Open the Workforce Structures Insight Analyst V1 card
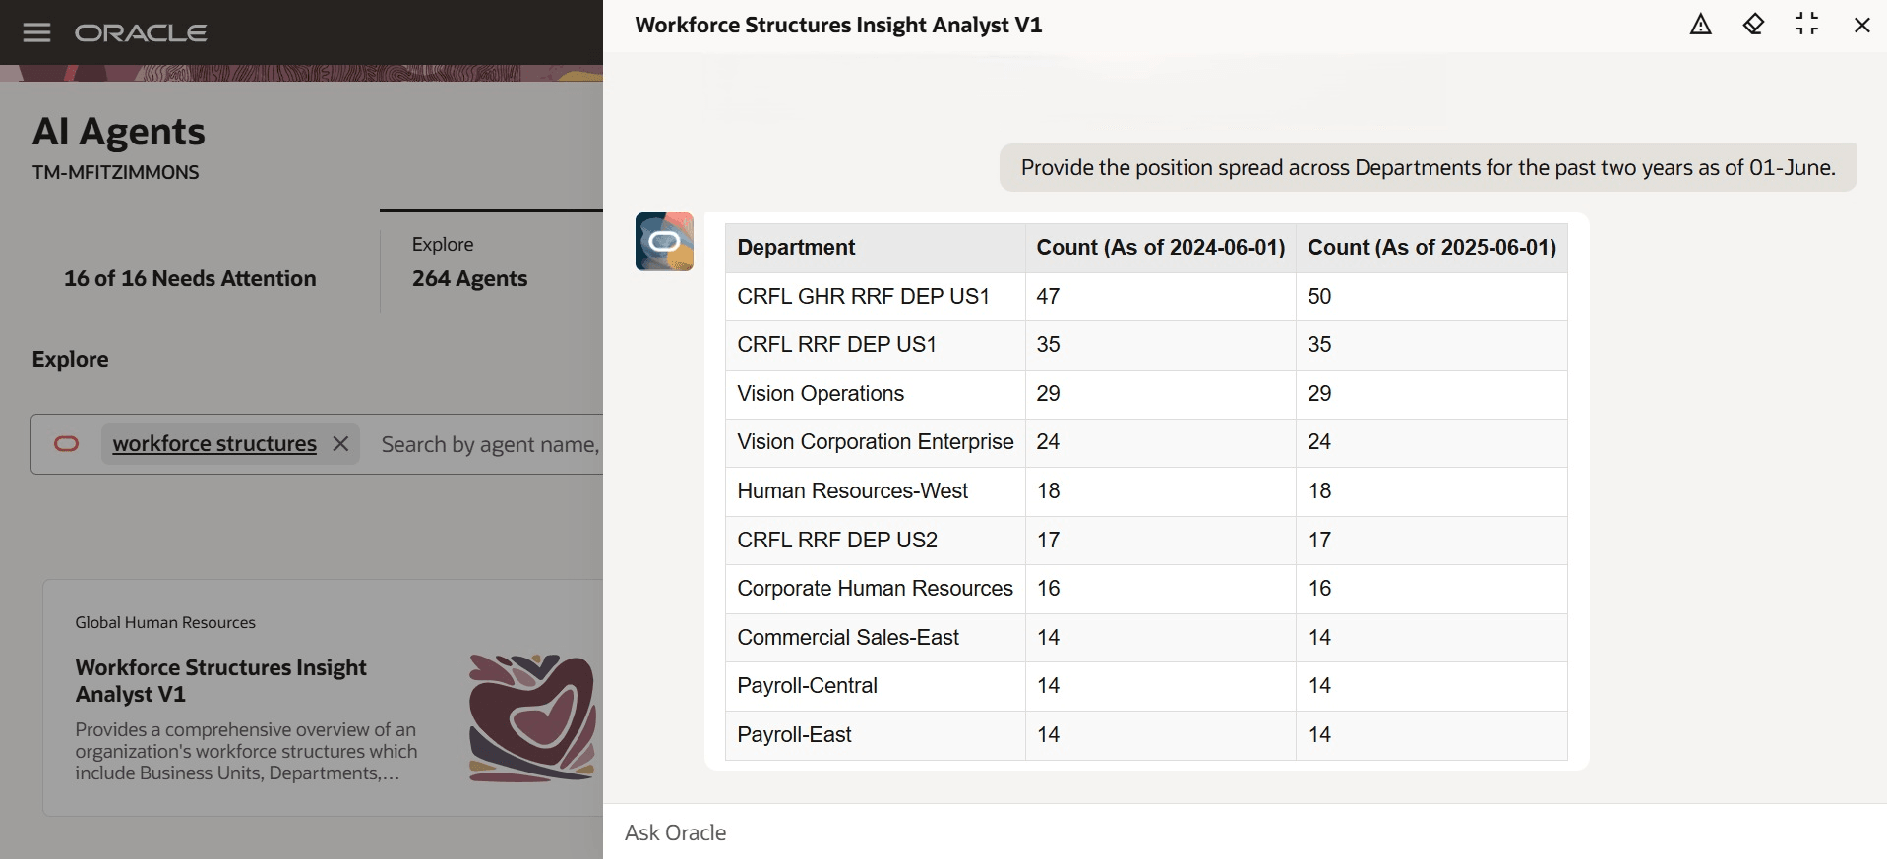The image size is (1887, 859). click(220, 680)
